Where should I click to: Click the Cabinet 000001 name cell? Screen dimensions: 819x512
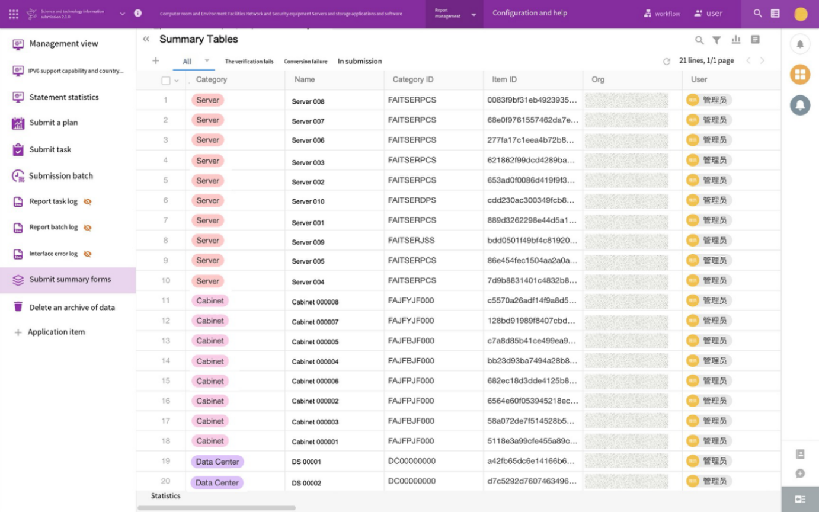click(315, 442)
